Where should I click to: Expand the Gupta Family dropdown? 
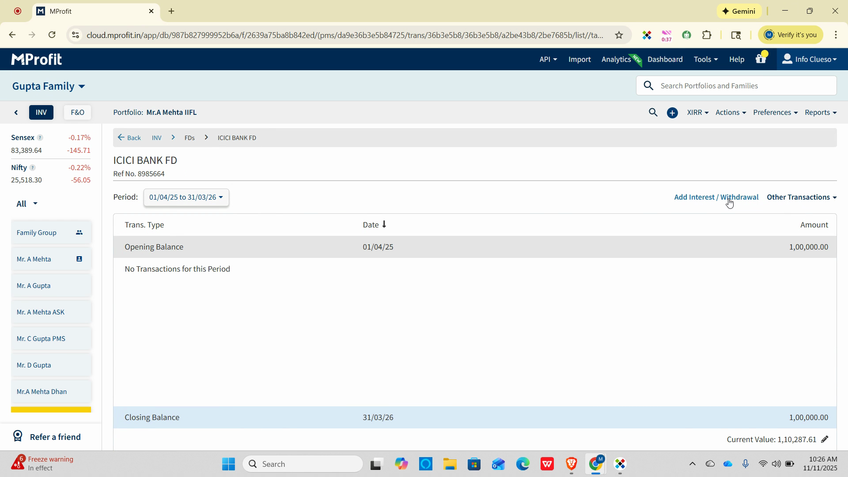pos(49,86)
